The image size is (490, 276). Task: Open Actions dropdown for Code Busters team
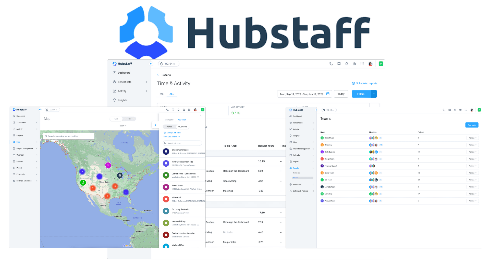point(473,152)
